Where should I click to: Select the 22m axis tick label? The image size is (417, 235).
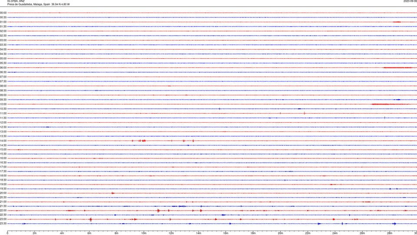click(308, 233)
